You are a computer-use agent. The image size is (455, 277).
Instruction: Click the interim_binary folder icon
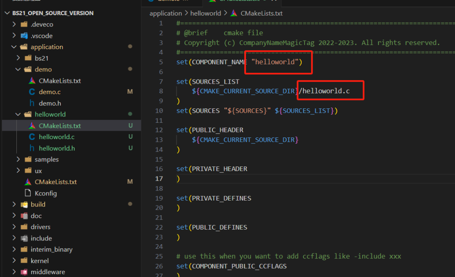pyautogui.click(x=24, y=249)
